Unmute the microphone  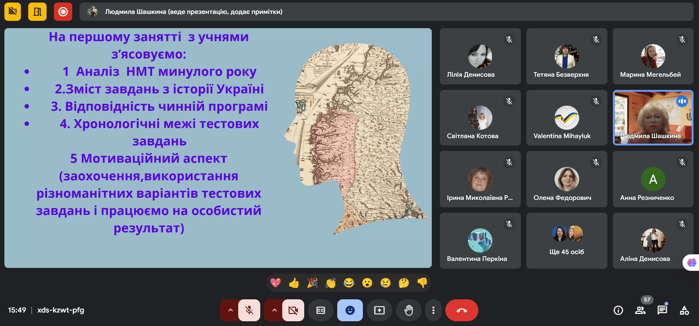(249, 310)
